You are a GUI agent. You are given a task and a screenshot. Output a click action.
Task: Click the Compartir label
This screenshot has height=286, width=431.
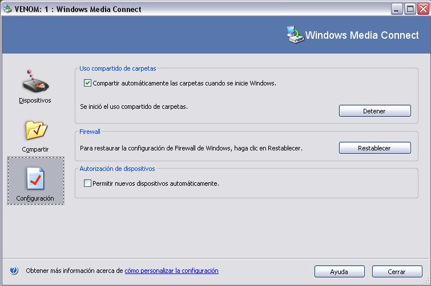[35, 149]
